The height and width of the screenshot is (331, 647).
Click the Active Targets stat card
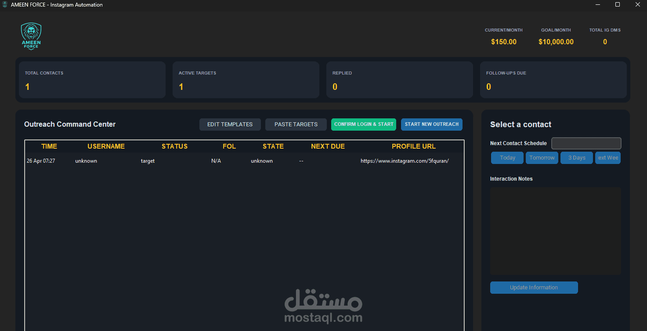point(246,80)
